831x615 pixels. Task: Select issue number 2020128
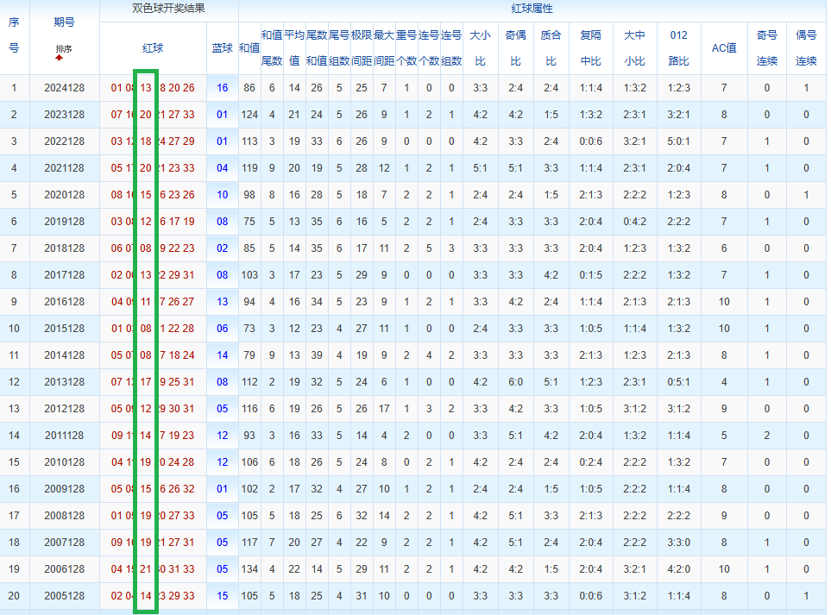[x=64, y=195]
